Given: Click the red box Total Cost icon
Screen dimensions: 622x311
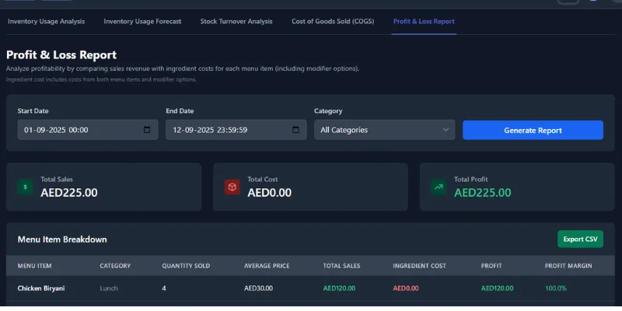Looking at the screenshot, I should pos(232,187).
